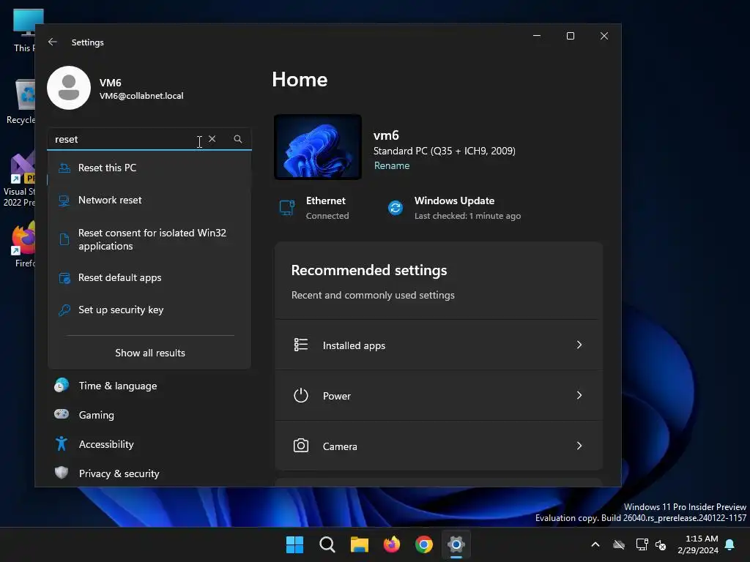Click the Accessibility figure icon
Image resolution: width=750 pixels, height=562 pixels.
(62, 443)
